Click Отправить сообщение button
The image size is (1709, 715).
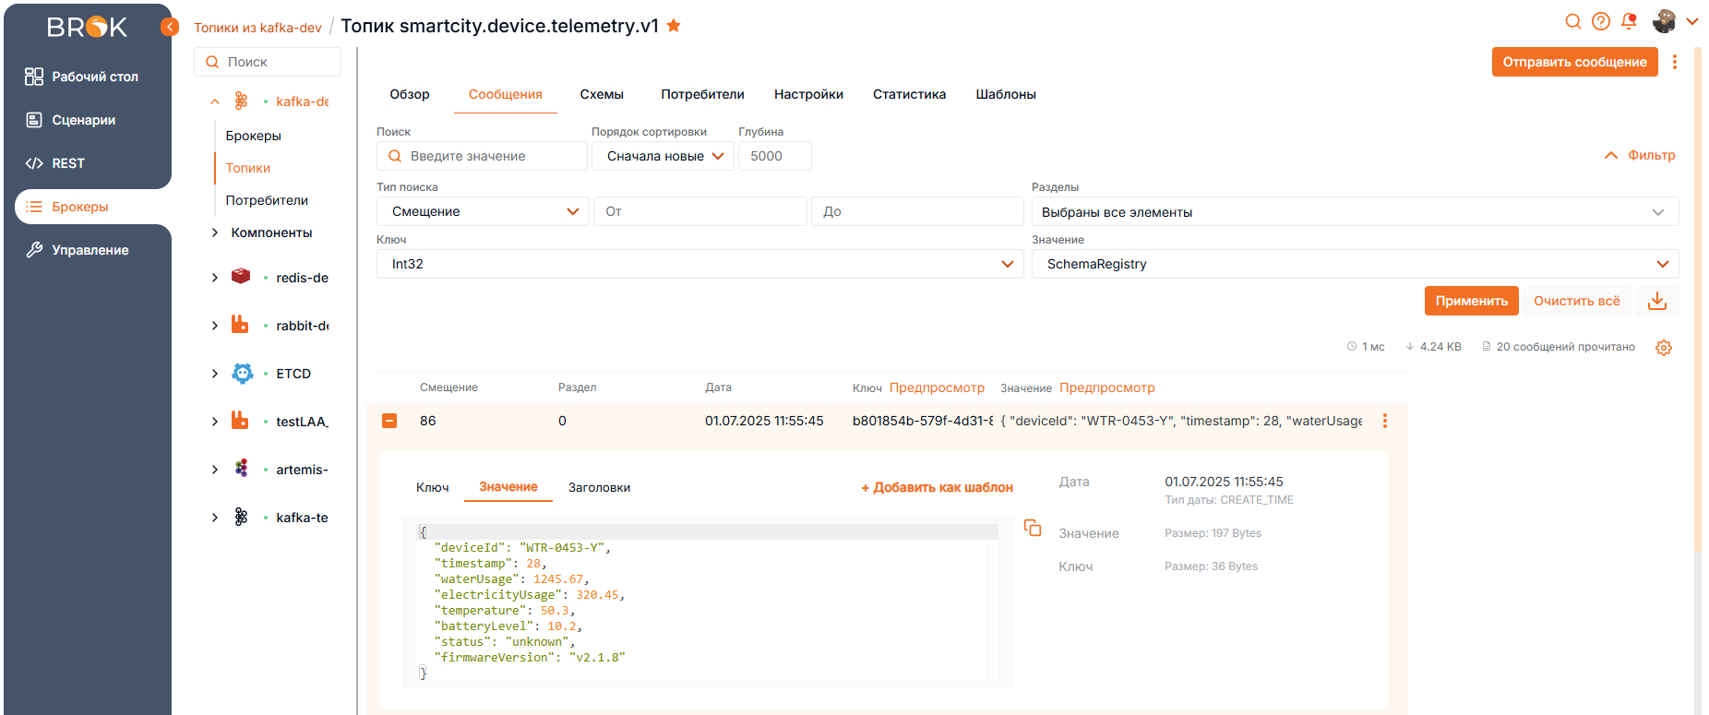coord(1574,62)
